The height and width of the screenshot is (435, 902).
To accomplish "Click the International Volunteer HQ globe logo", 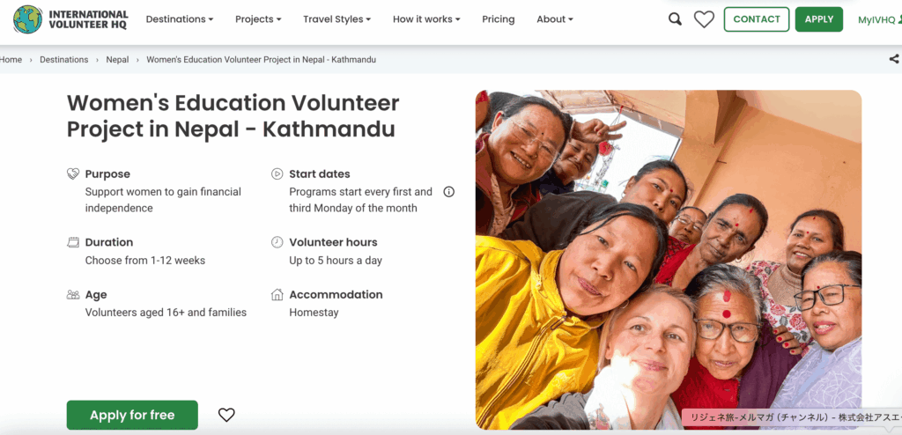I will click(x=28, y=19).
